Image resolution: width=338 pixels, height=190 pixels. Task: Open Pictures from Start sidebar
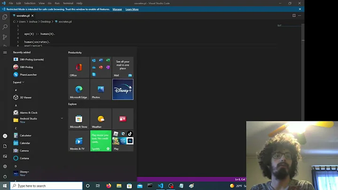click(x=5, y=156)
